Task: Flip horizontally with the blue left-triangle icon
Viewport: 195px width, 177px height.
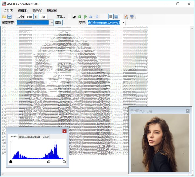Action: coord(97,17)
